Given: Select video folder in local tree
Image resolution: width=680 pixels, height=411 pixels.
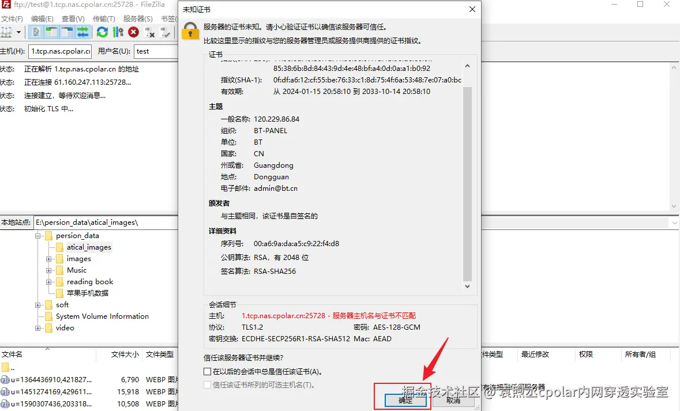Looking at the screenshot, I should [x=65, y=328].
